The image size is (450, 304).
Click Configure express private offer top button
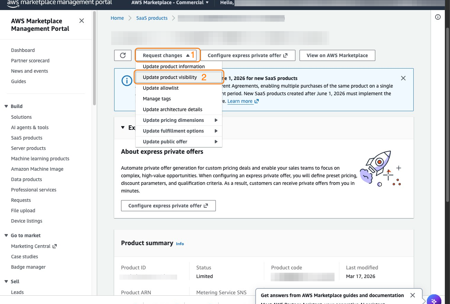coord(248,55)
